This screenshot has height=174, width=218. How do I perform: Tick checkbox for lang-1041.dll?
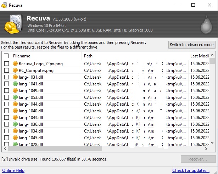point(6,84)
